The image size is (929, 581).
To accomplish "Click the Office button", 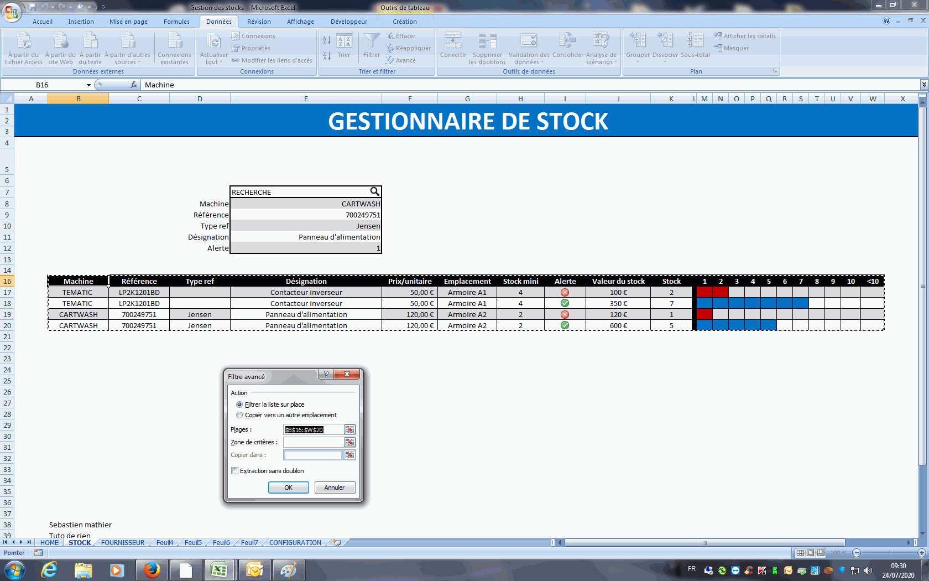I will click(11, 11).
